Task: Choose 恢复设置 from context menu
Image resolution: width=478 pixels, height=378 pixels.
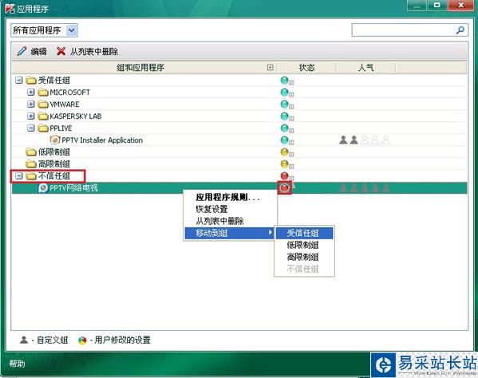Action: click(231, 209)
